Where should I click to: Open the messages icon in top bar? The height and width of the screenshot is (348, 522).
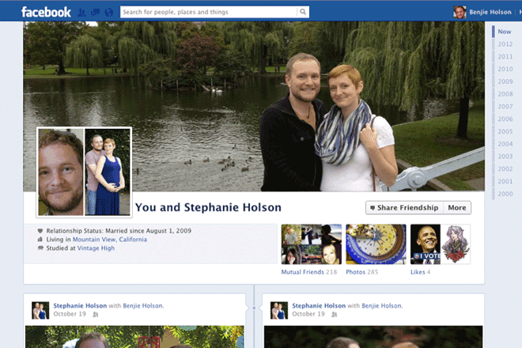tap(96, 12)
